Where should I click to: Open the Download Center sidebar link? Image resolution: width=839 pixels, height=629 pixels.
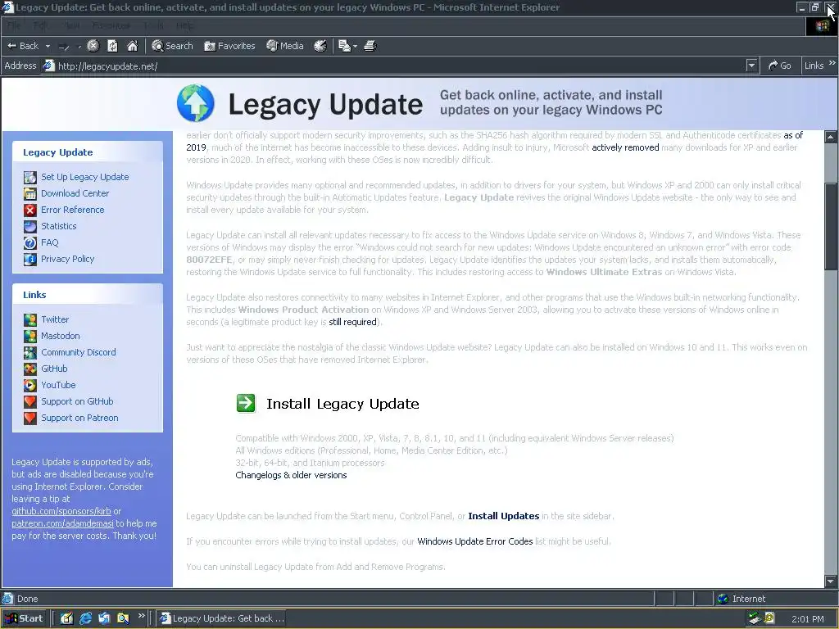point(75,193)
